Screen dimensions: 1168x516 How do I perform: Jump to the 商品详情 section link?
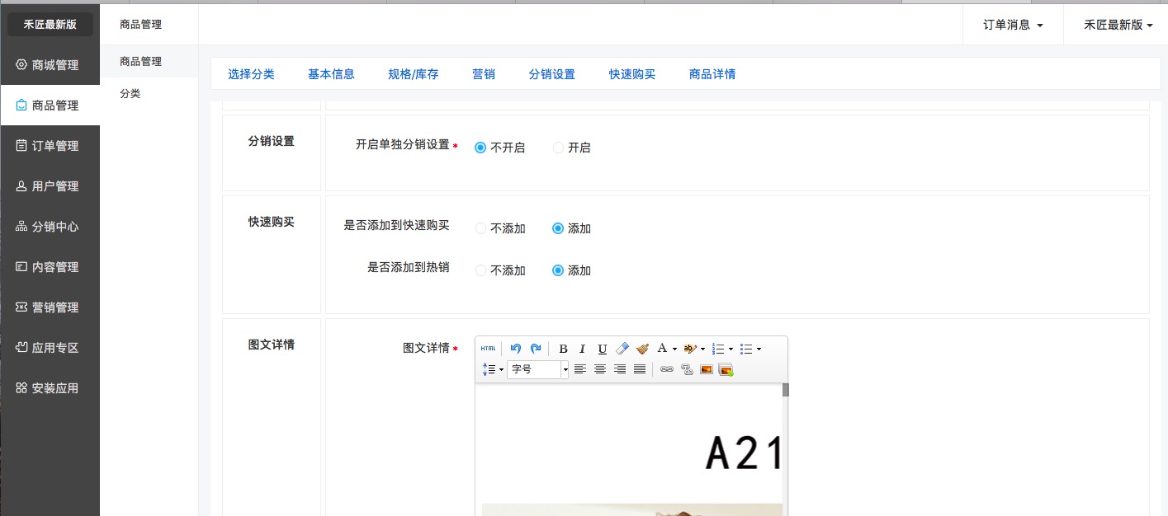[712, 74]
